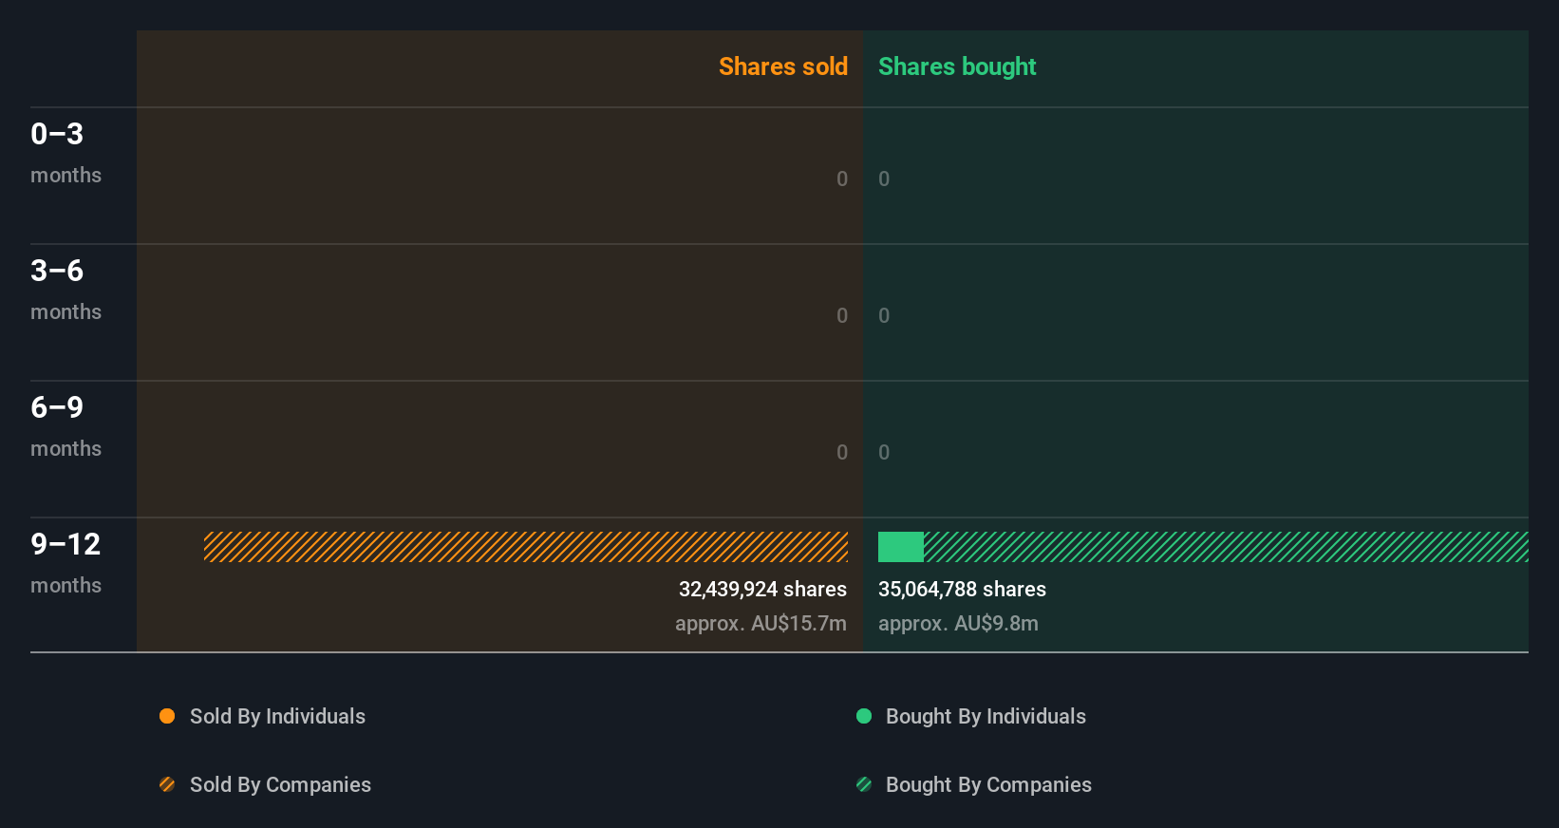Click the green striped bought-by-companies bar
The image size is (1559, 828).
tap(1226, 547)
